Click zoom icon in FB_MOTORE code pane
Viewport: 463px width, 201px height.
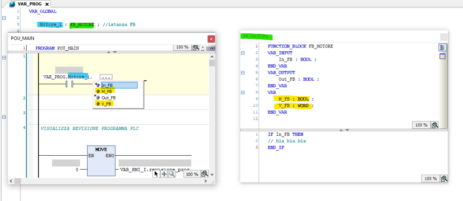(444, 179)
